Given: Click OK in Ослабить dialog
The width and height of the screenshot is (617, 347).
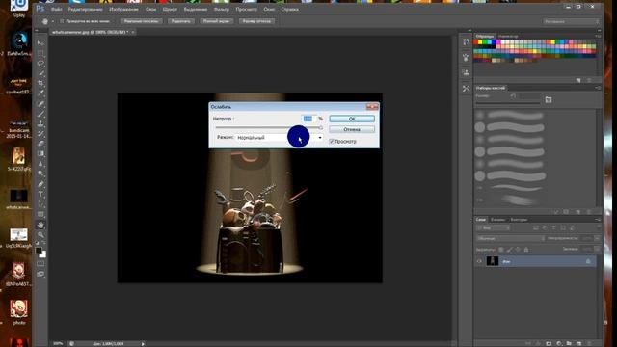Looking at the screenshot, I should [352, 119].
